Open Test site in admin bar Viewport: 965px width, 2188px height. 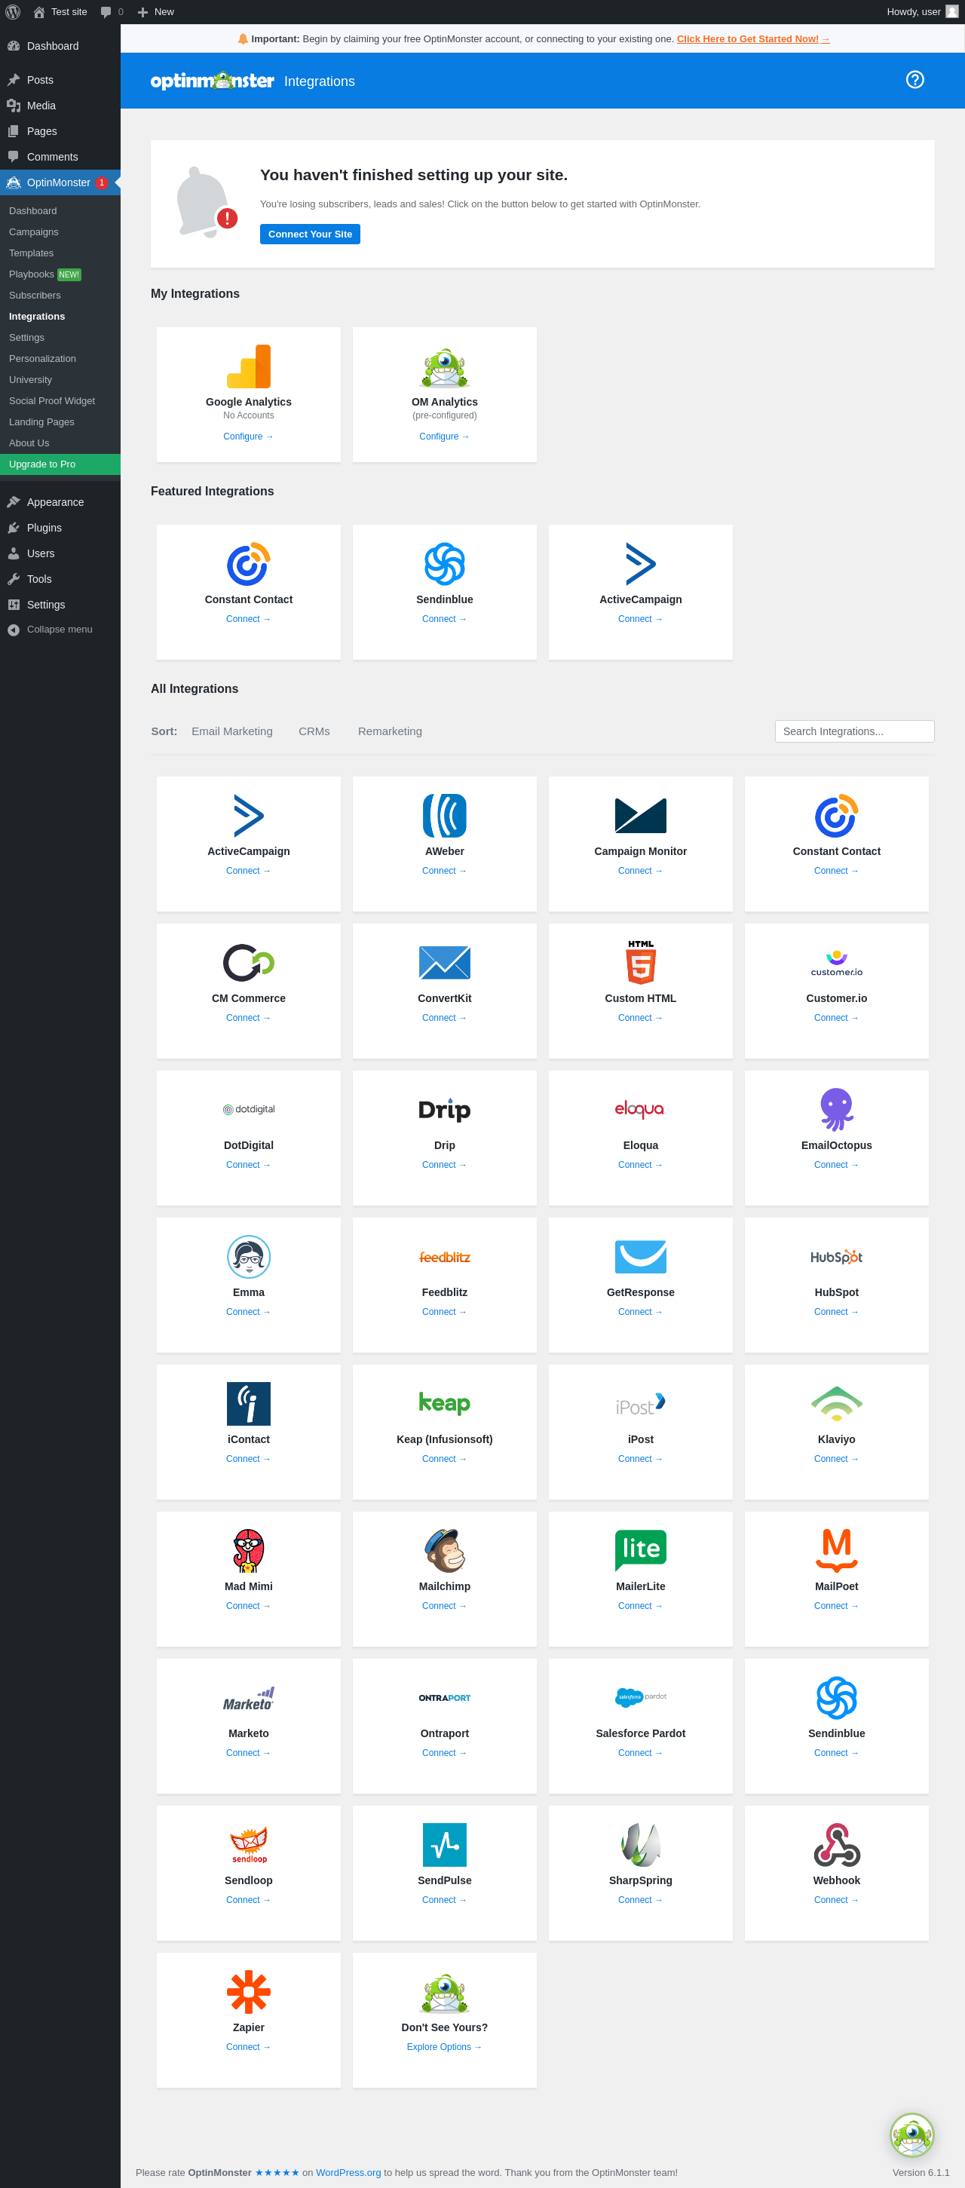pyautogui.click(x=60, y=12)
